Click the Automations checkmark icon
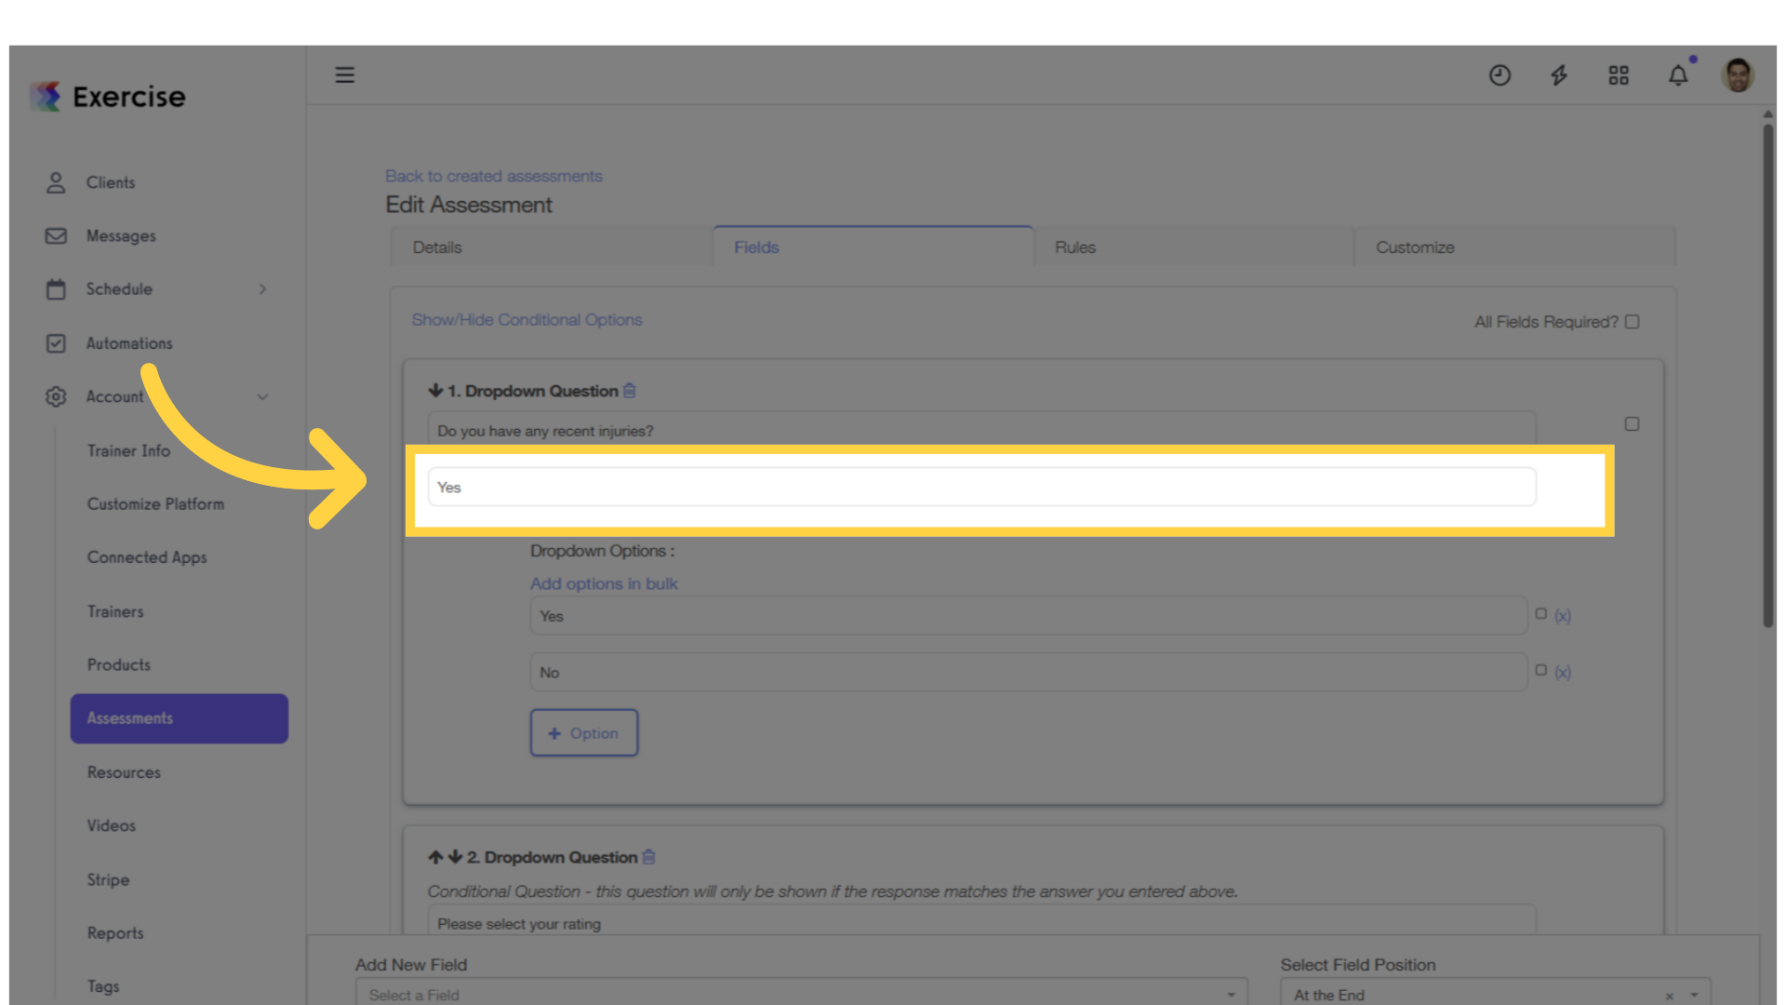The image size is (1786, 1005). [x=56, y=343]
